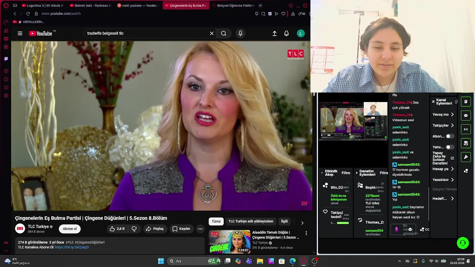This screenshot has width=475, height=267.
Task: Open Twitch in the Opera sidebar
Action: [6, 59]
